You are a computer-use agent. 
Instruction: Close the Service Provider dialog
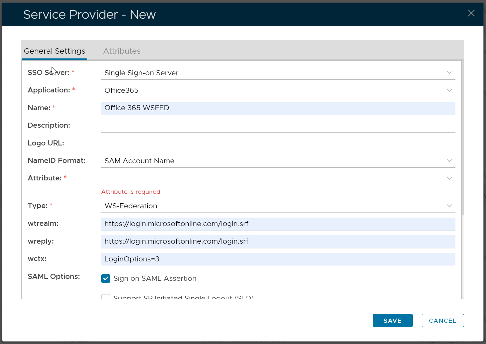[471, 13]
